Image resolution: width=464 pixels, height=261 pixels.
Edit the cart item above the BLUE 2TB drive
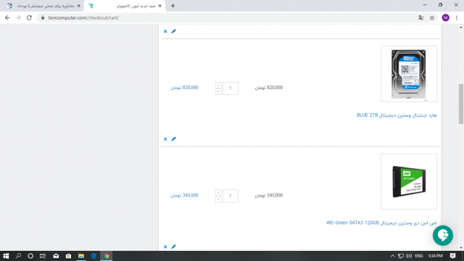coord(173,31)
